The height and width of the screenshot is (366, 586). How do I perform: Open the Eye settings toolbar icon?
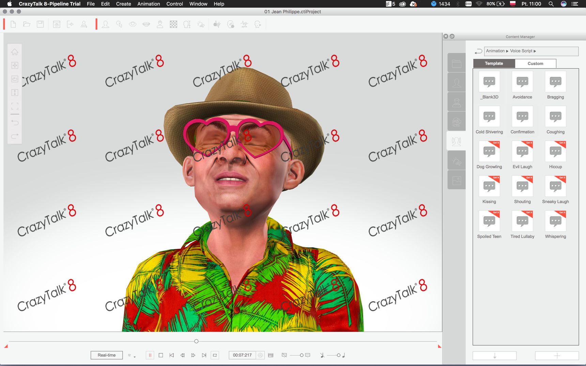(133, 24)
